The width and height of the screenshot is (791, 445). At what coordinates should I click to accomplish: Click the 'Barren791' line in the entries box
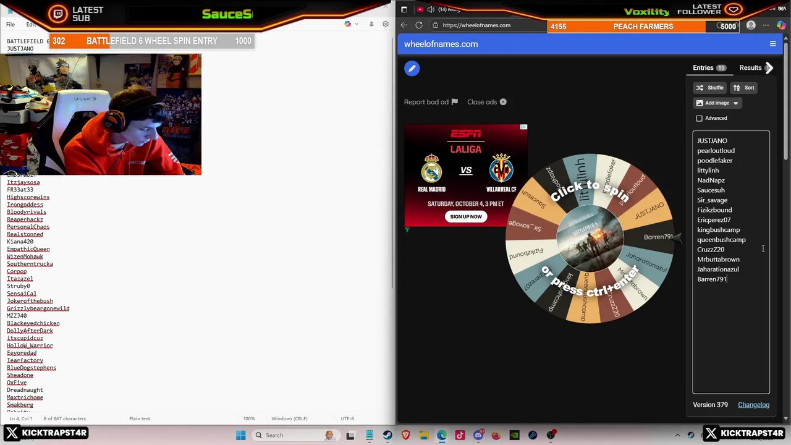pyautogui.click(x=712, y=279)
